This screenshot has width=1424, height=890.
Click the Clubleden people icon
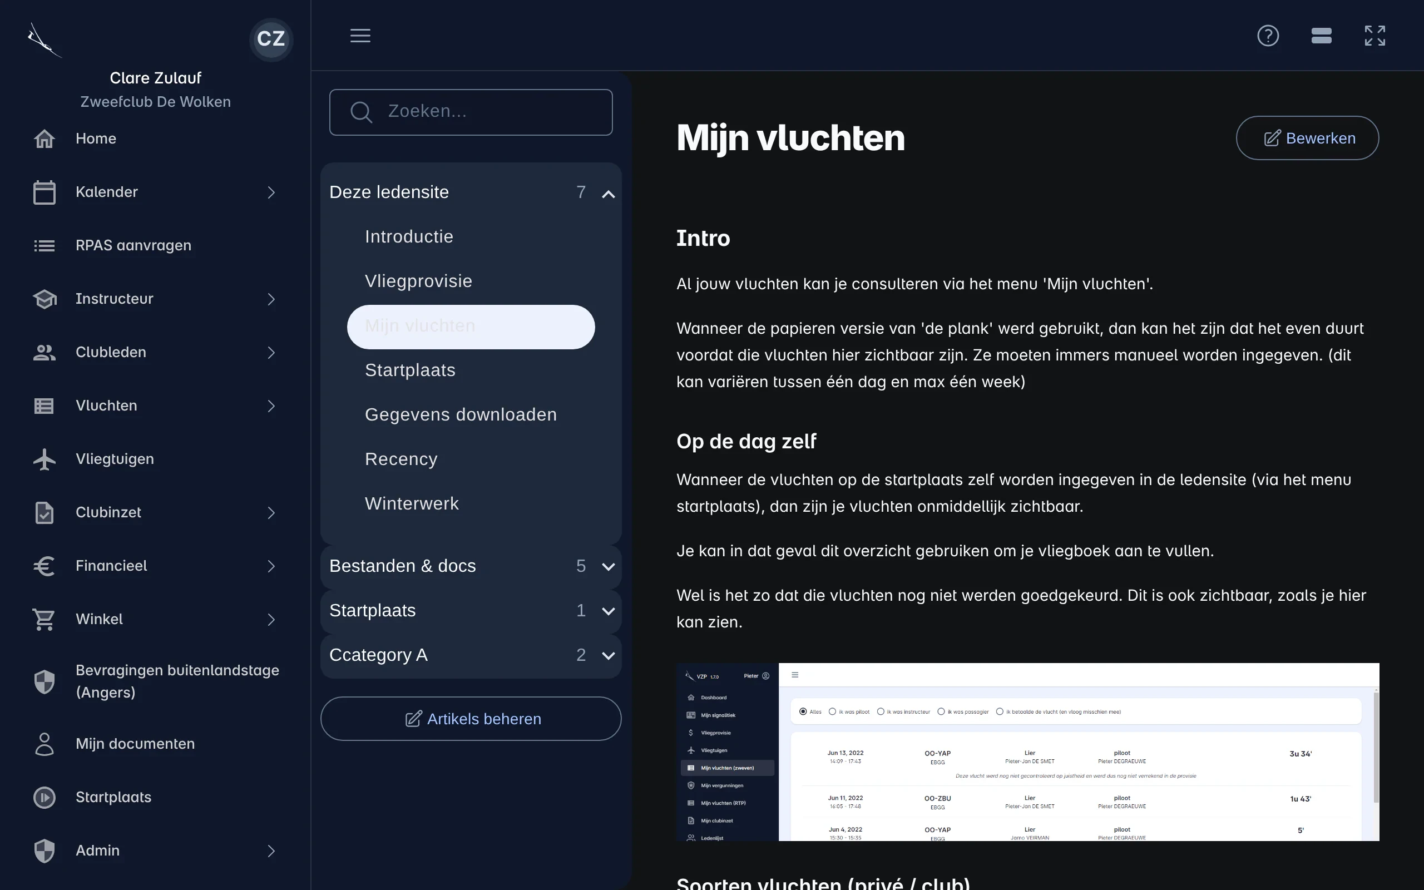click(x=44, y=353)
